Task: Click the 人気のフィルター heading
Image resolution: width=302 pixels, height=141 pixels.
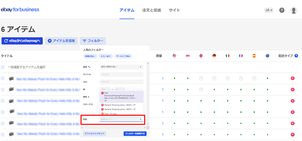Action: [93, 50]
